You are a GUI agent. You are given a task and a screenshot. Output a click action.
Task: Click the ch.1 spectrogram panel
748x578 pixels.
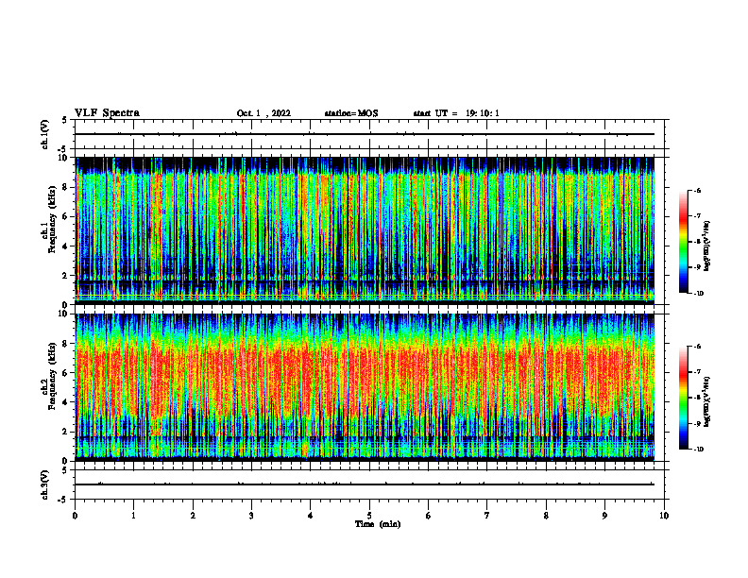point(365,230)
